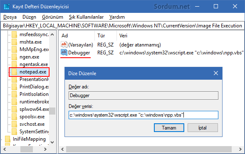This screenshot has width=245, height=154.
Task: Click the values pane scroll left arrow
Action: coord(62,149)
